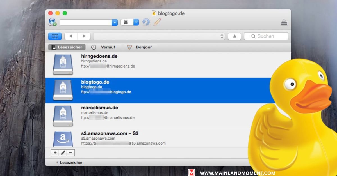Expand the quick connect dropdown arrow
This screenshot has height=176, width=337.
pyautogui.click(x=115, y=22)
